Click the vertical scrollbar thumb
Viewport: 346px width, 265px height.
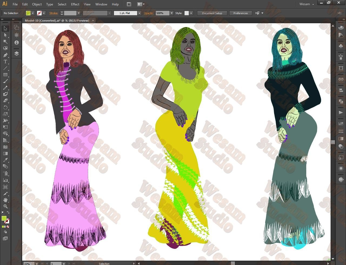point(333,142)
